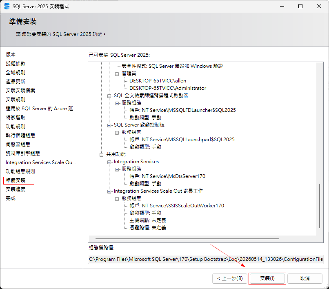Viewport: 329px width, 289px height.
Task: Click the SQL Server setup title icon
Action: click(7, 6)
